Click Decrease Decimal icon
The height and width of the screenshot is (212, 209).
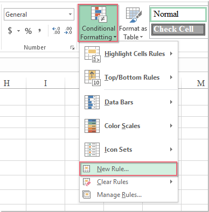click(68, 31)
